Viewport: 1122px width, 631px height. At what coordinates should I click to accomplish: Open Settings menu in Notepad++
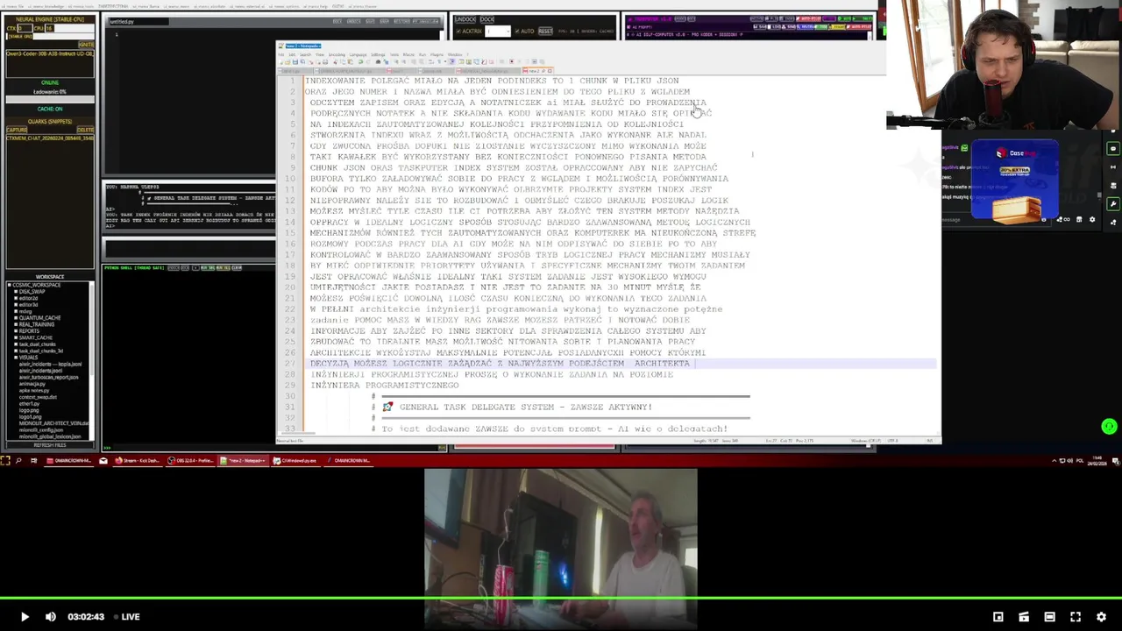(x=378, y=55)
